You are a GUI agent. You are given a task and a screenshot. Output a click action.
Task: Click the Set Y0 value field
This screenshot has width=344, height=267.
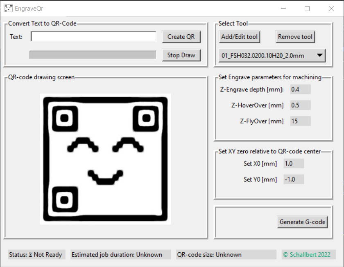[x=294, y=179]
